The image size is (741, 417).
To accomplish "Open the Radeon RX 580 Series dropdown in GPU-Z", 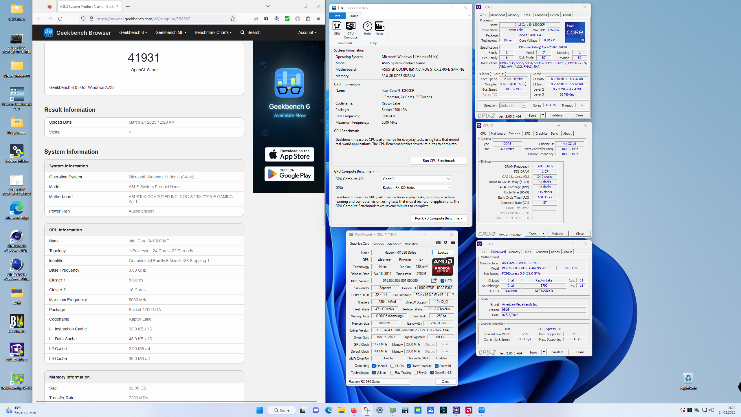I will 379,382.
